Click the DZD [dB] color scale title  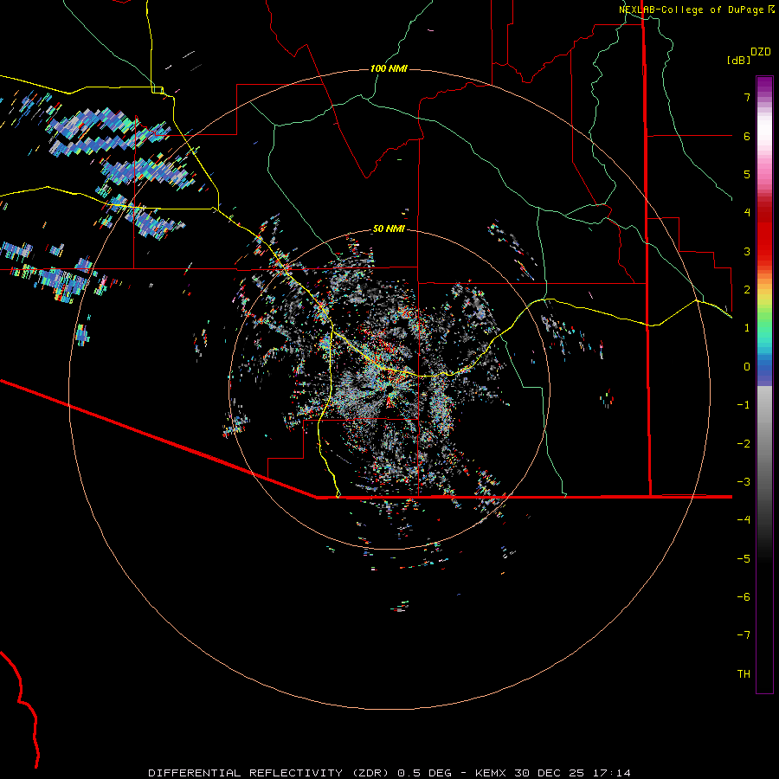[749, 55]
